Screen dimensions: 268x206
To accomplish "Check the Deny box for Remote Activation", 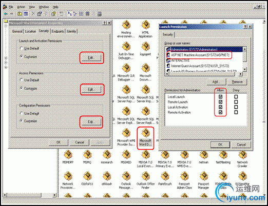I will [x=236, y=112].
